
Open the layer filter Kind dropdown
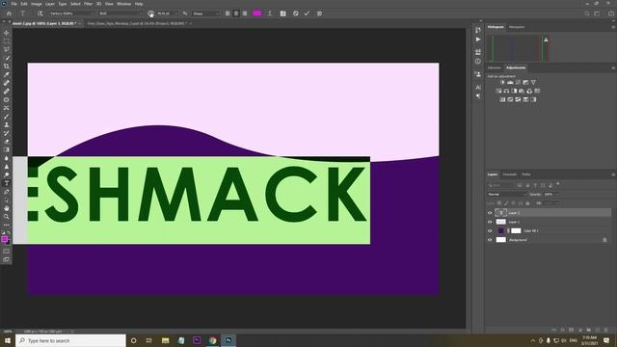coord(500,185)
